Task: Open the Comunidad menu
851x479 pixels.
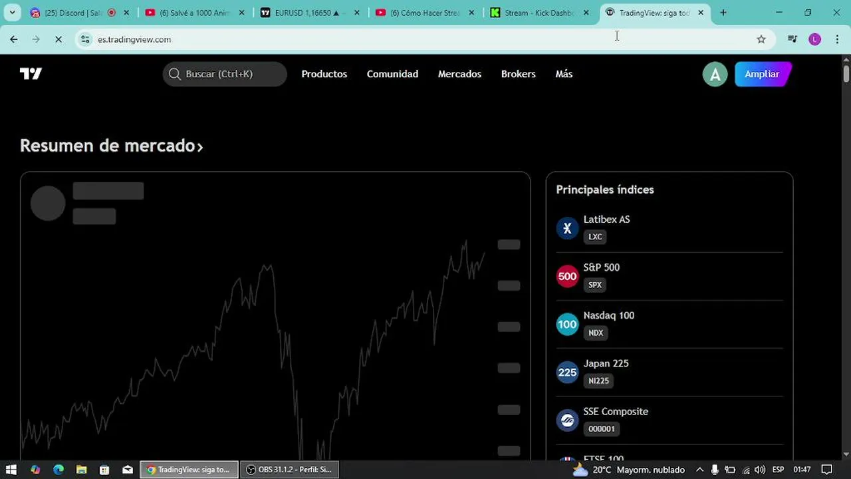Action: tap(392, 74)
